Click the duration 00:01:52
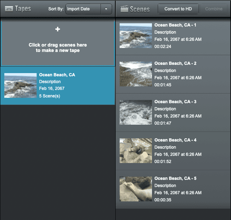 pyautogui.click(x=163, y=162)
